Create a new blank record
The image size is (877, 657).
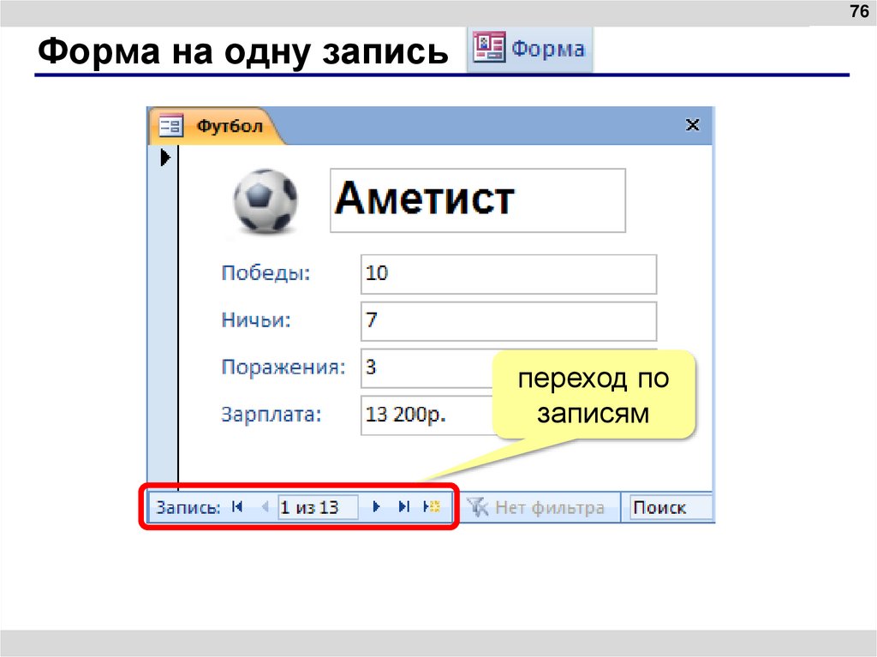click(x=430, y=507)
